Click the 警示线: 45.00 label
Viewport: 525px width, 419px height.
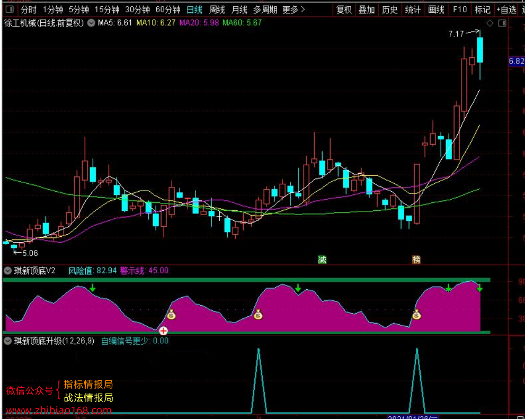pos(144,271)
